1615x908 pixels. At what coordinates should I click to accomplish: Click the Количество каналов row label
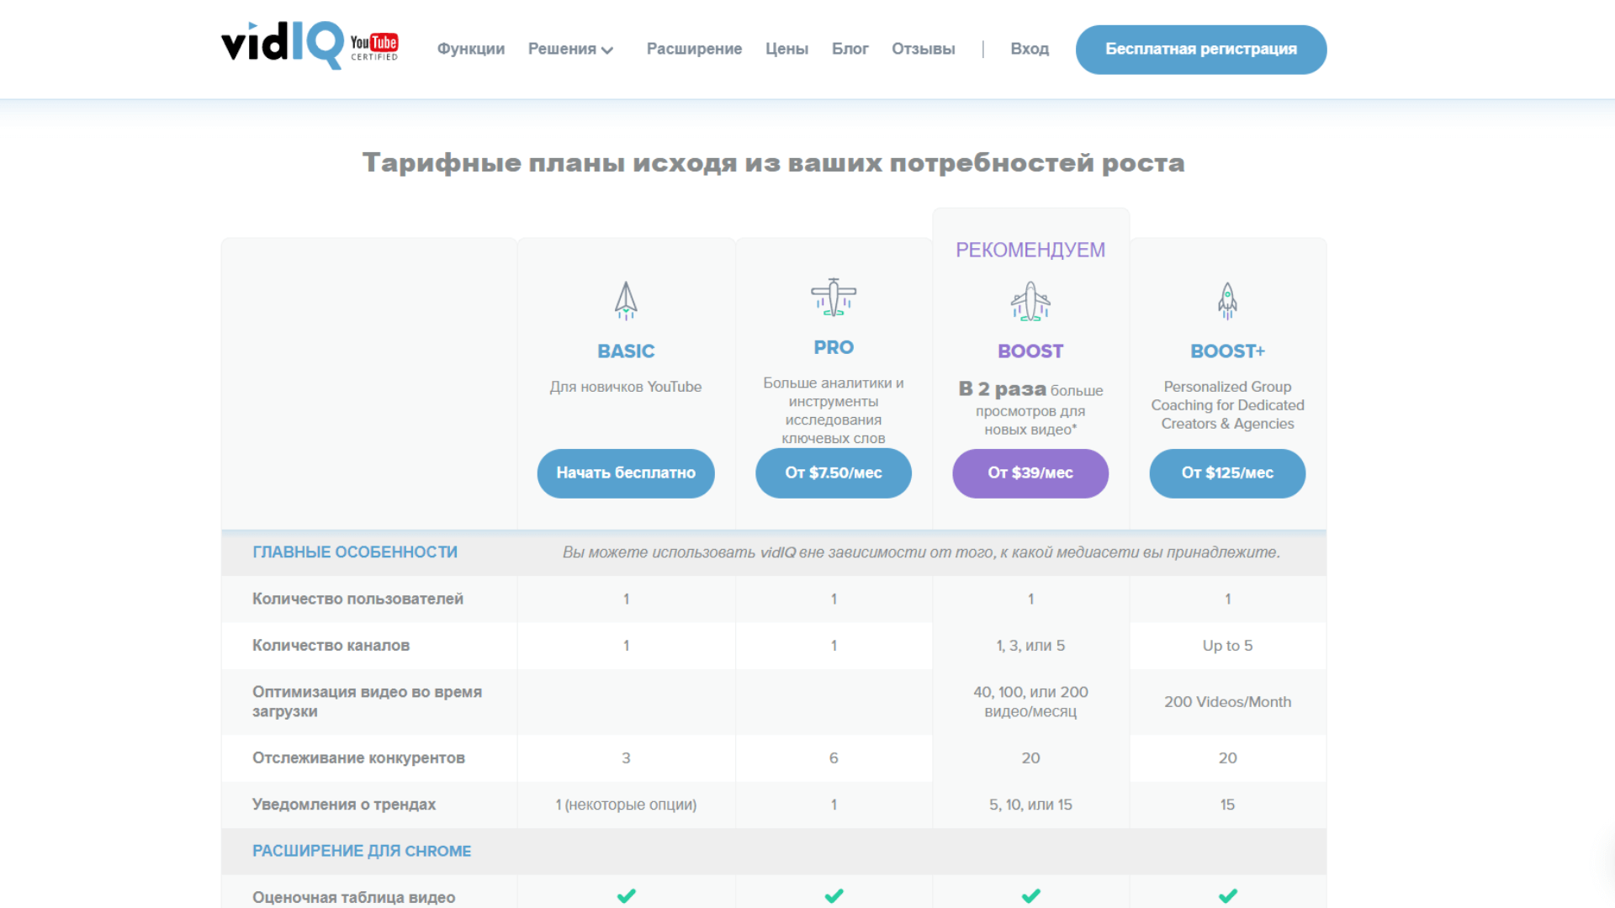[x=331, y=646]
